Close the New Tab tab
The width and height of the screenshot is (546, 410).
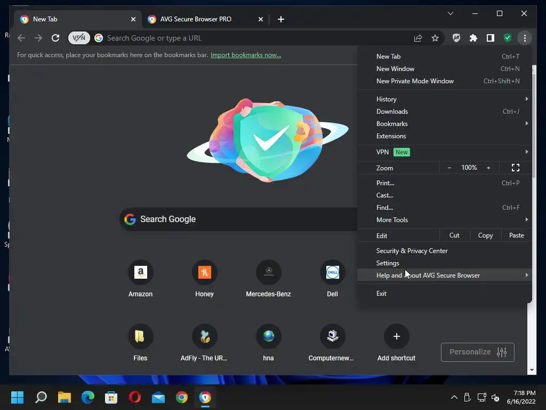(133, 19)
